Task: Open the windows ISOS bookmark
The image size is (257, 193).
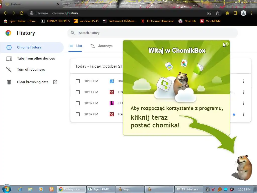Action: tap(86, 21)
